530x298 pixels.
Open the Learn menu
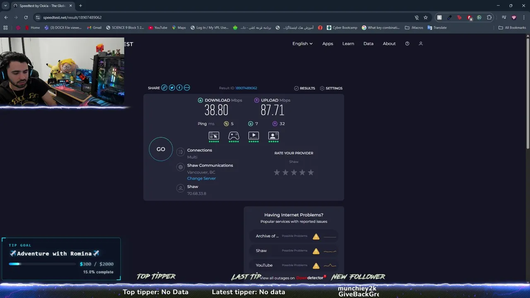(x=348, y=43)
